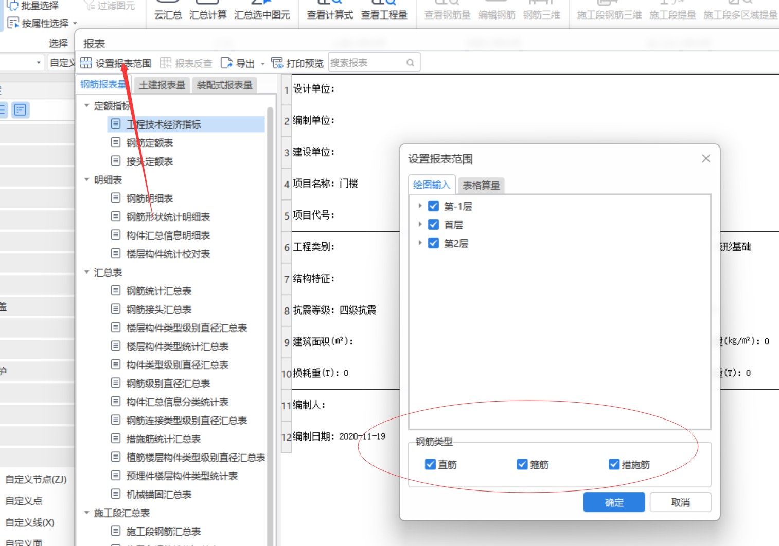Close the 设置报表范围 dialog
779x546 pixels.
coord(706,158)
